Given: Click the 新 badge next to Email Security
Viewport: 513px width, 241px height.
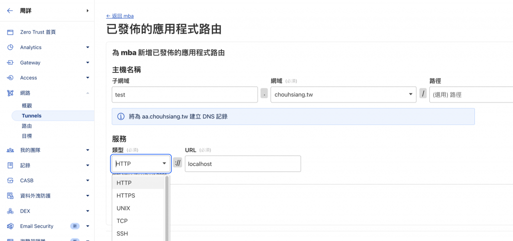Looking at the screenshot, I should coord(75,226).
